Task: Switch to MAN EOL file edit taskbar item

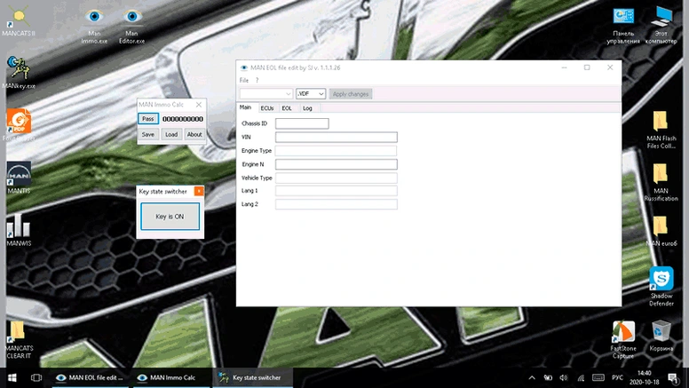Action: tap(90, 377)
